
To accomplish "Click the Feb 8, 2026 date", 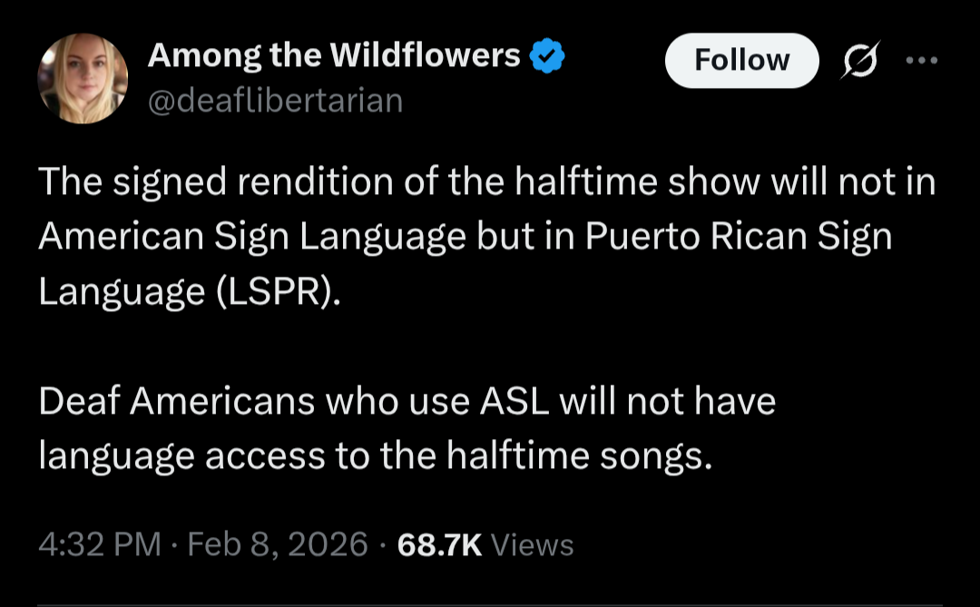I will point(278,543).
